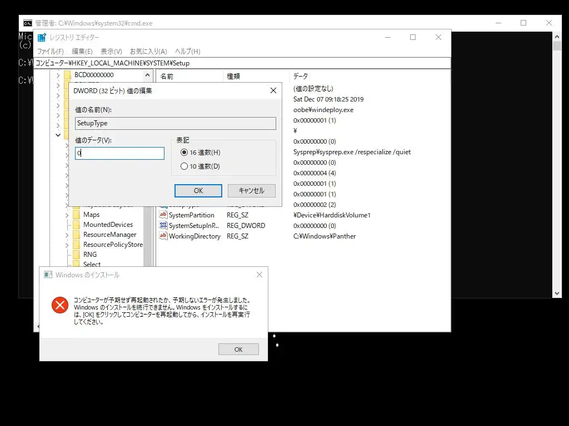The image size is (569, 426).
Task: Select 16進数(H) hexadecimal radio button
Action: pyautogui.click(x=184, y=153)
